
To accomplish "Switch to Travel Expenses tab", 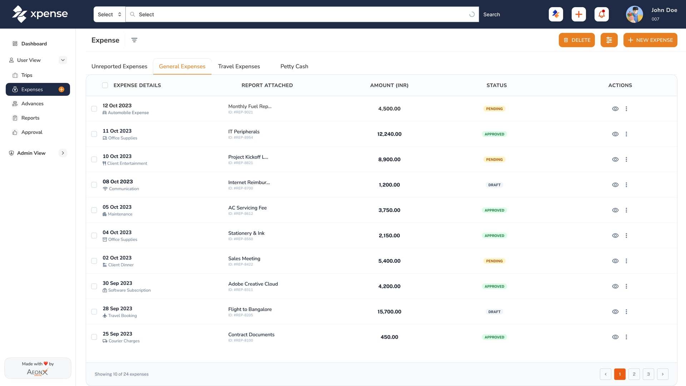I will pyautogui.click(x=239, y=66).
